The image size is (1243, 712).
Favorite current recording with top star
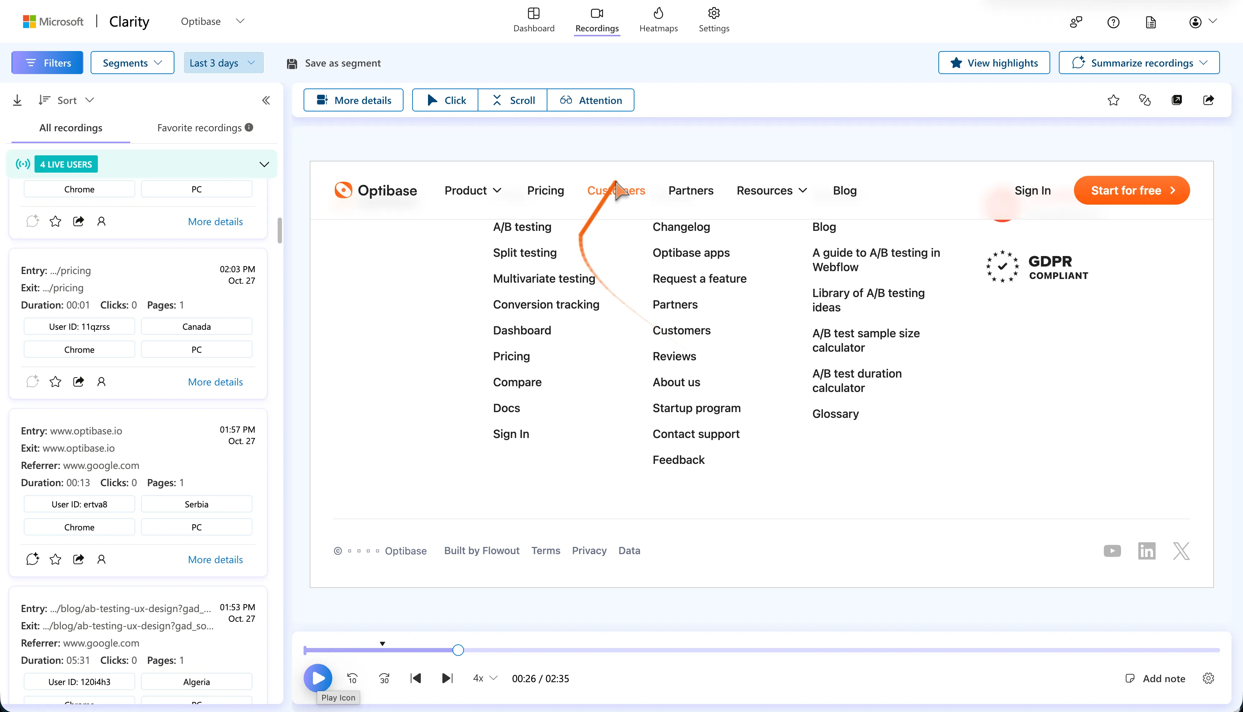click(x=1114, y=100)
